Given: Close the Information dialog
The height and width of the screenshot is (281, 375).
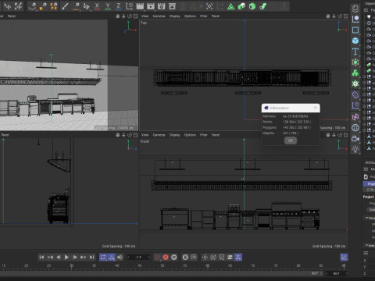Looking at the screenshot, I should (x=316, y=108).
